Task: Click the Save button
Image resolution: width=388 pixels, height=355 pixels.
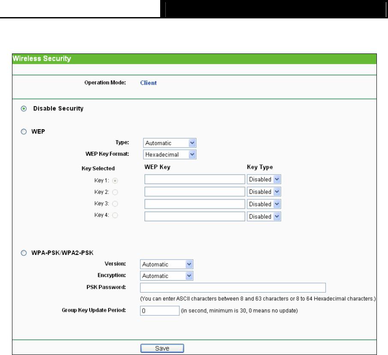Action: click(162, 348)
